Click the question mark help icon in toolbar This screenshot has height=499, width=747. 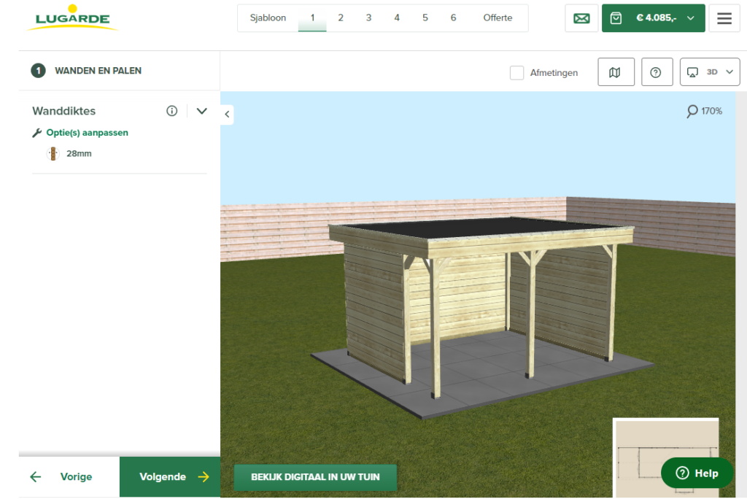(x=657, y=72)
